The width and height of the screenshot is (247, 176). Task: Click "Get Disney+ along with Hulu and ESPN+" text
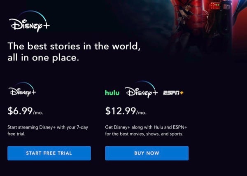pos(146,127)
